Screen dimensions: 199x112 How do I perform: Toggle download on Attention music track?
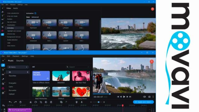68,73
